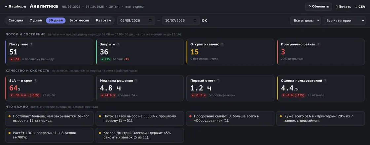Click the Обновить refresh button
The image size is (370, 145).
click(x=318, y=7)
